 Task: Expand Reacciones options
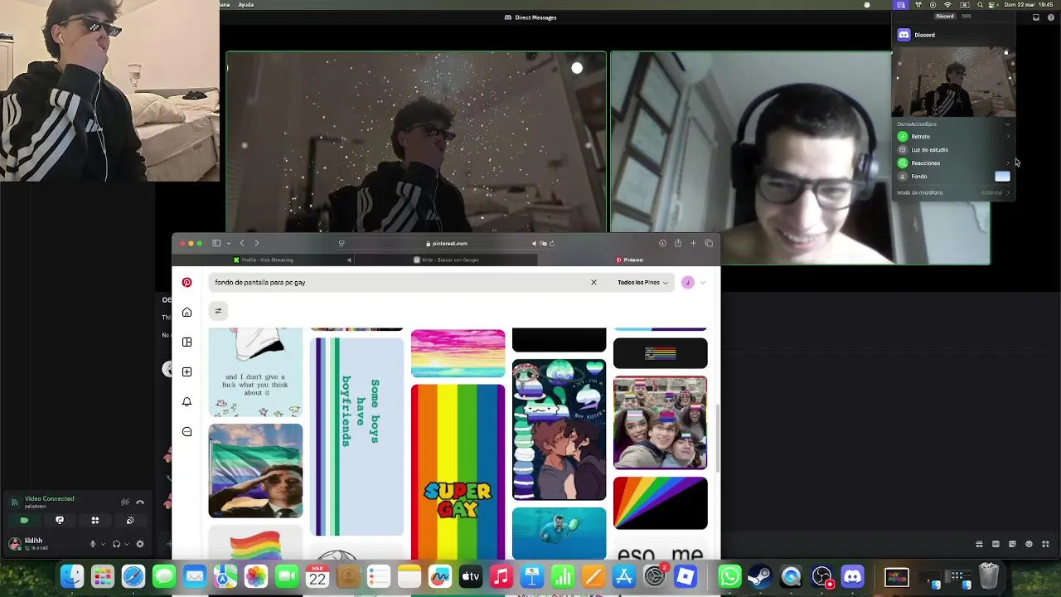[1008, 163]
